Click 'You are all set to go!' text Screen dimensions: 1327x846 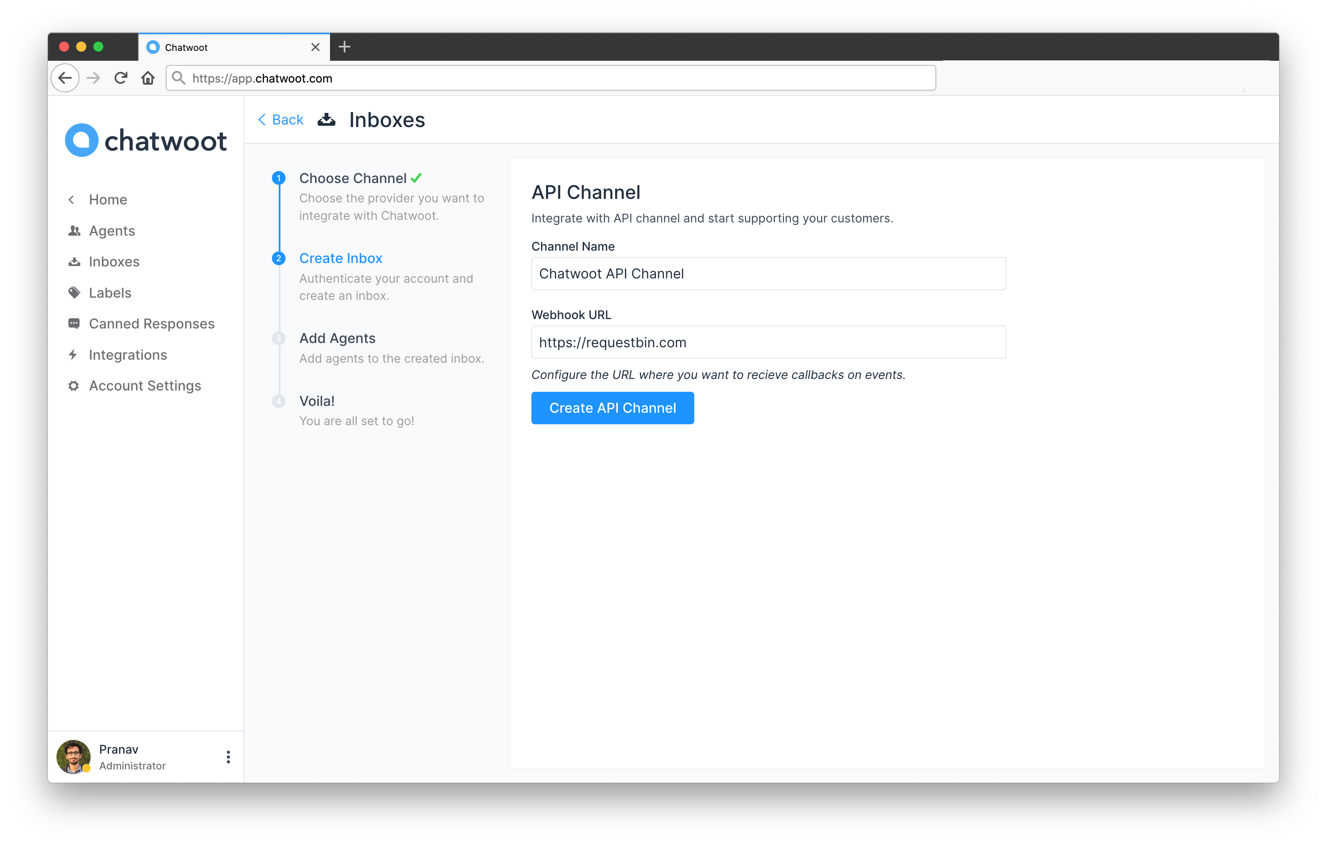point(357,421)
